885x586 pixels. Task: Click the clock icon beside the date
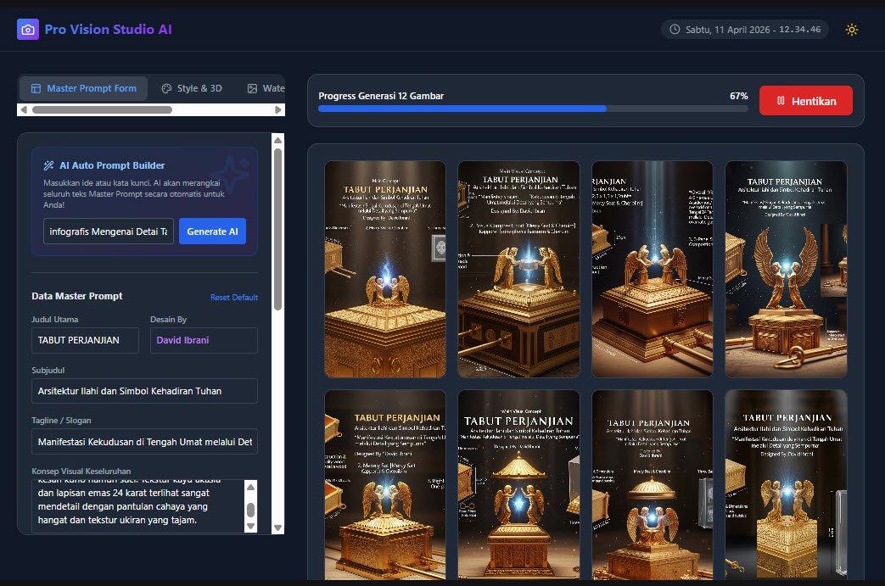point(675,30)
